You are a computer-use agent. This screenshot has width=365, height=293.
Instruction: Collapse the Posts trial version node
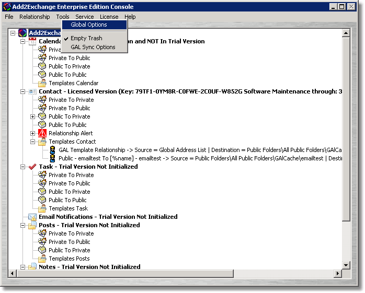[22, 225]
